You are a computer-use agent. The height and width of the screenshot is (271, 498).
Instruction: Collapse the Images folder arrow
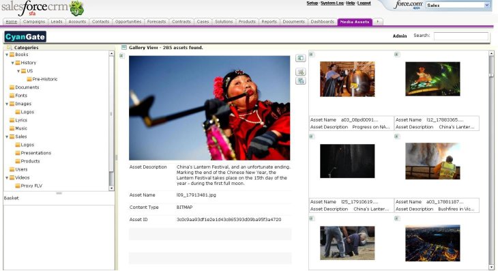click(7, 104)
